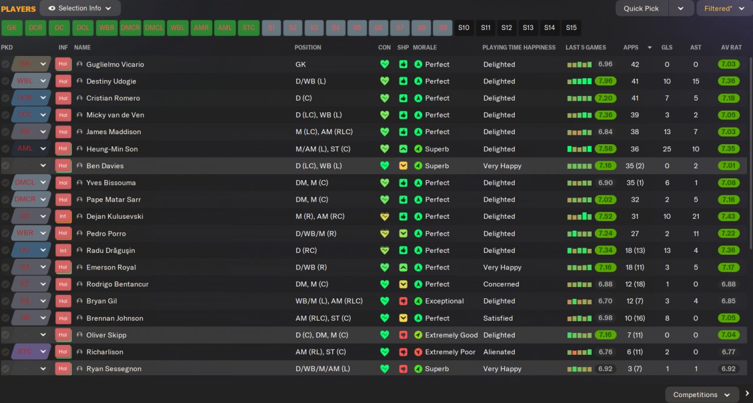Tick the pick circle for Bryan Gil

coord(5,301)
